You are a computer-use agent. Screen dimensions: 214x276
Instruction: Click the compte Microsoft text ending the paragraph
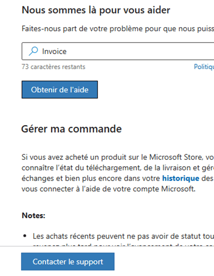164,189
